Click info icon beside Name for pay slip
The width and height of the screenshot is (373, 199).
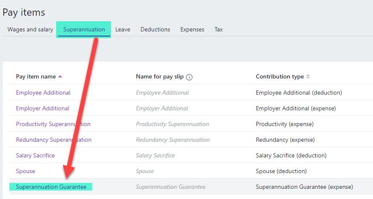click(189, 77)
